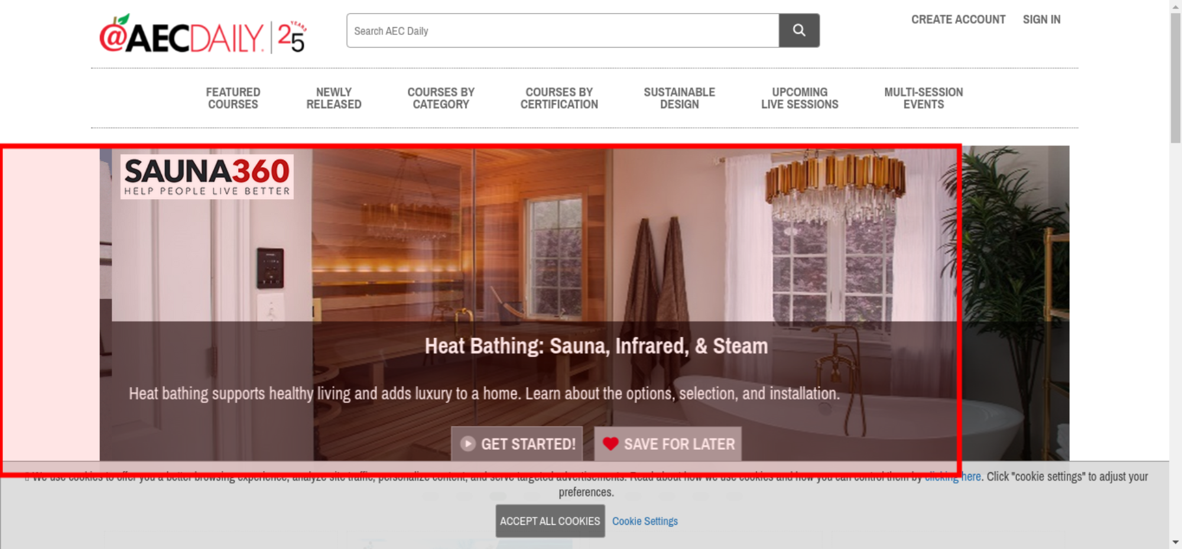This screenshot has height=549, width=1182.
Task: Click the AEC Daily logo
Action: point(203,34)
